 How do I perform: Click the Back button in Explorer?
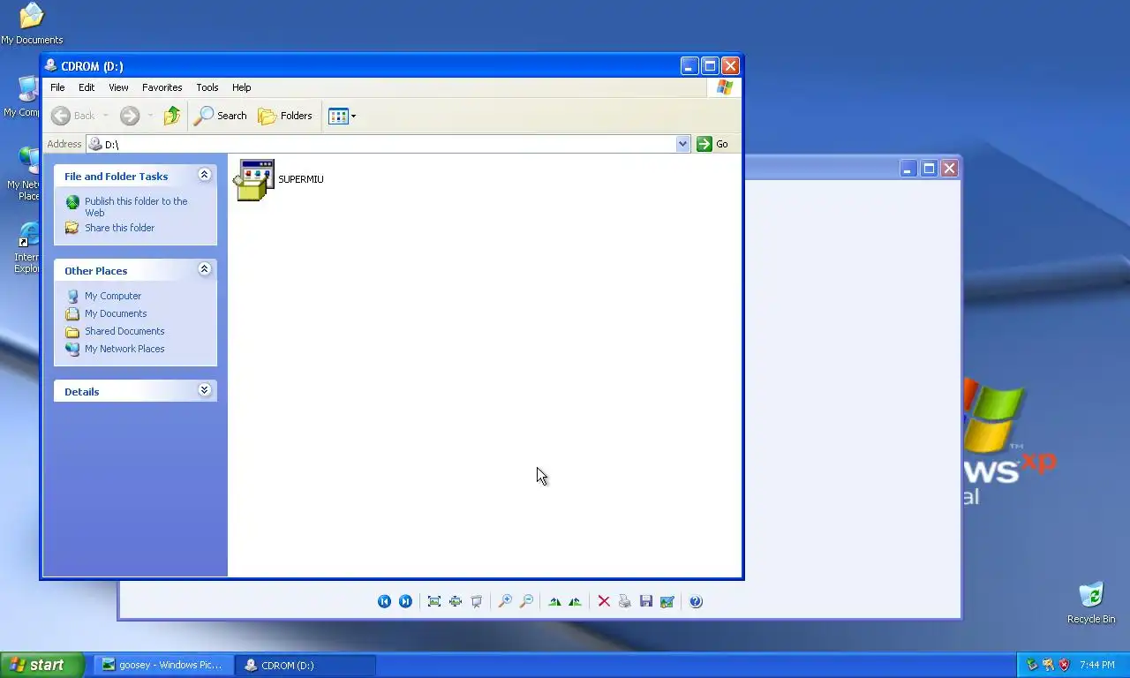pos(73,116)
